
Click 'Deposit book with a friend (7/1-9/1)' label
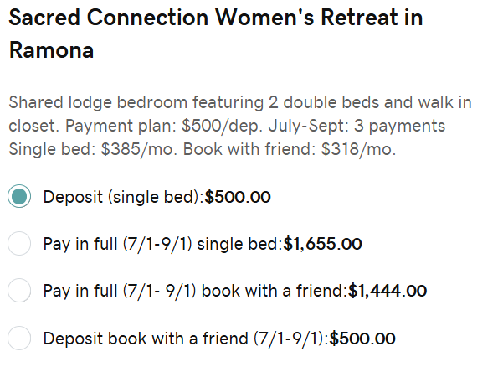[186, 339]
